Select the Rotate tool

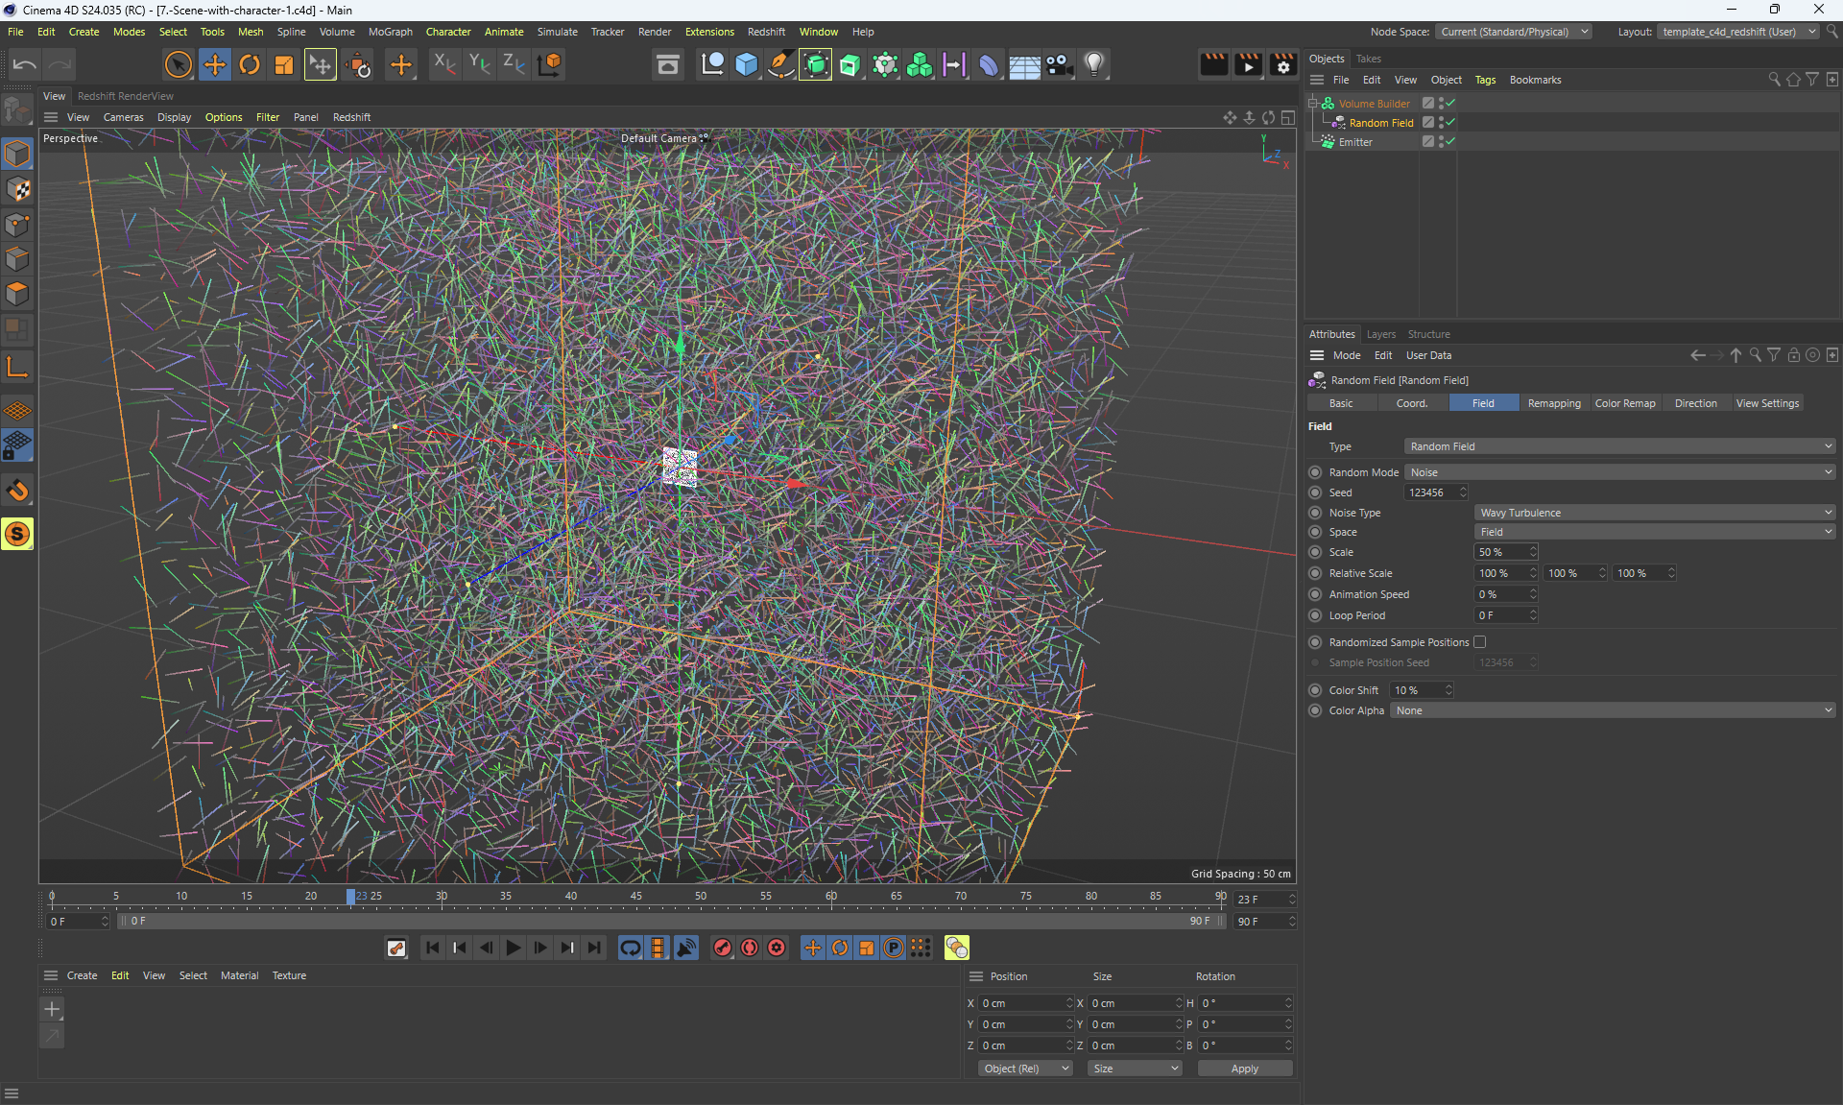pyautogui.click(x=250, y=64)
